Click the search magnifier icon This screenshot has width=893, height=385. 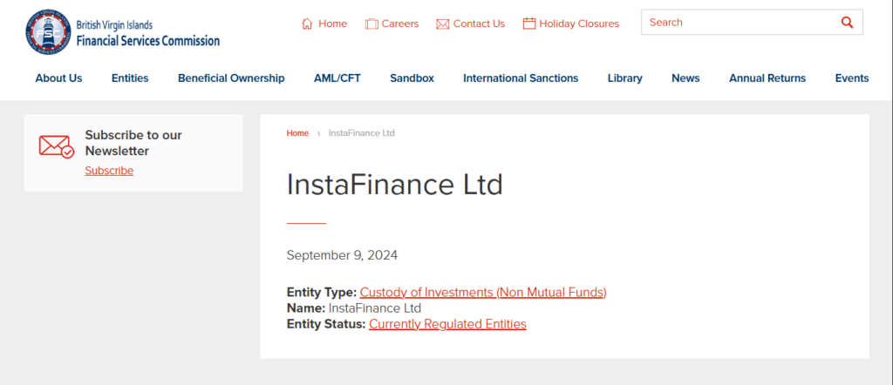click(847, 23)
